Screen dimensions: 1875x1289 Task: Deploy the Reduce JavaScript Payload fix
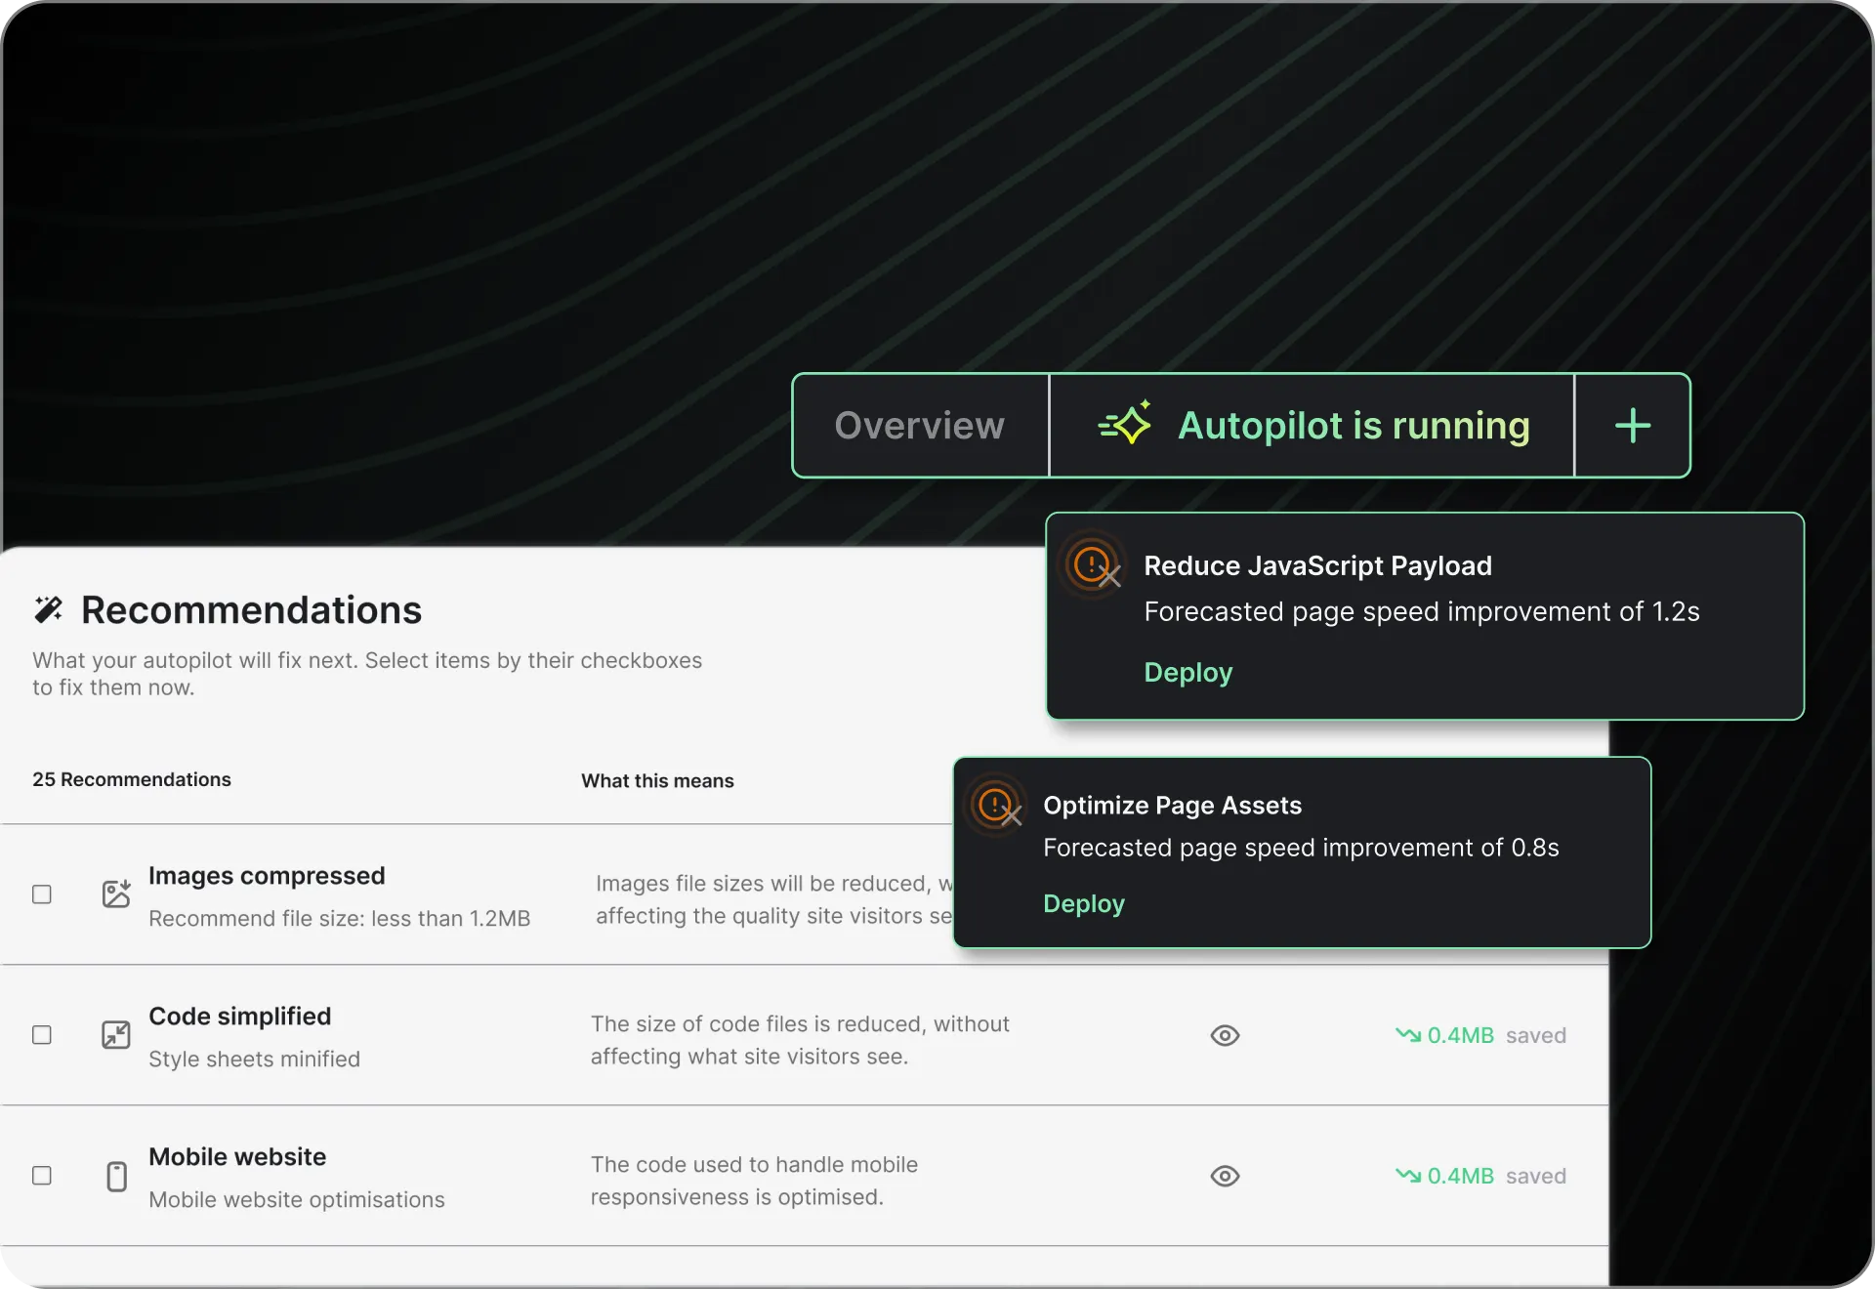(1187, 673)
